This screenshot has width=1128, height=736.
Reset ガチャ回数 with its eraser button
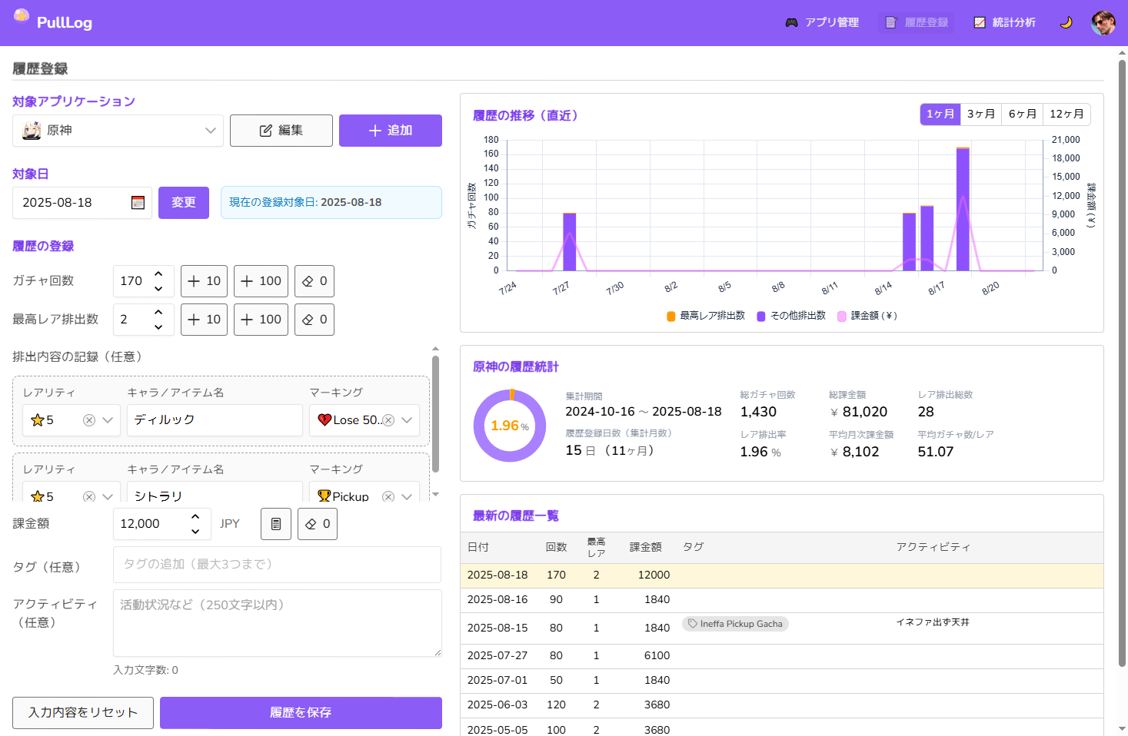[x=314, y=281]
